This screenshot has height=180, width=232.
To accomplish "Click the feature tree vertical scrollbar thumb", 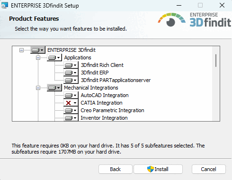I will (x=216, y=61).
